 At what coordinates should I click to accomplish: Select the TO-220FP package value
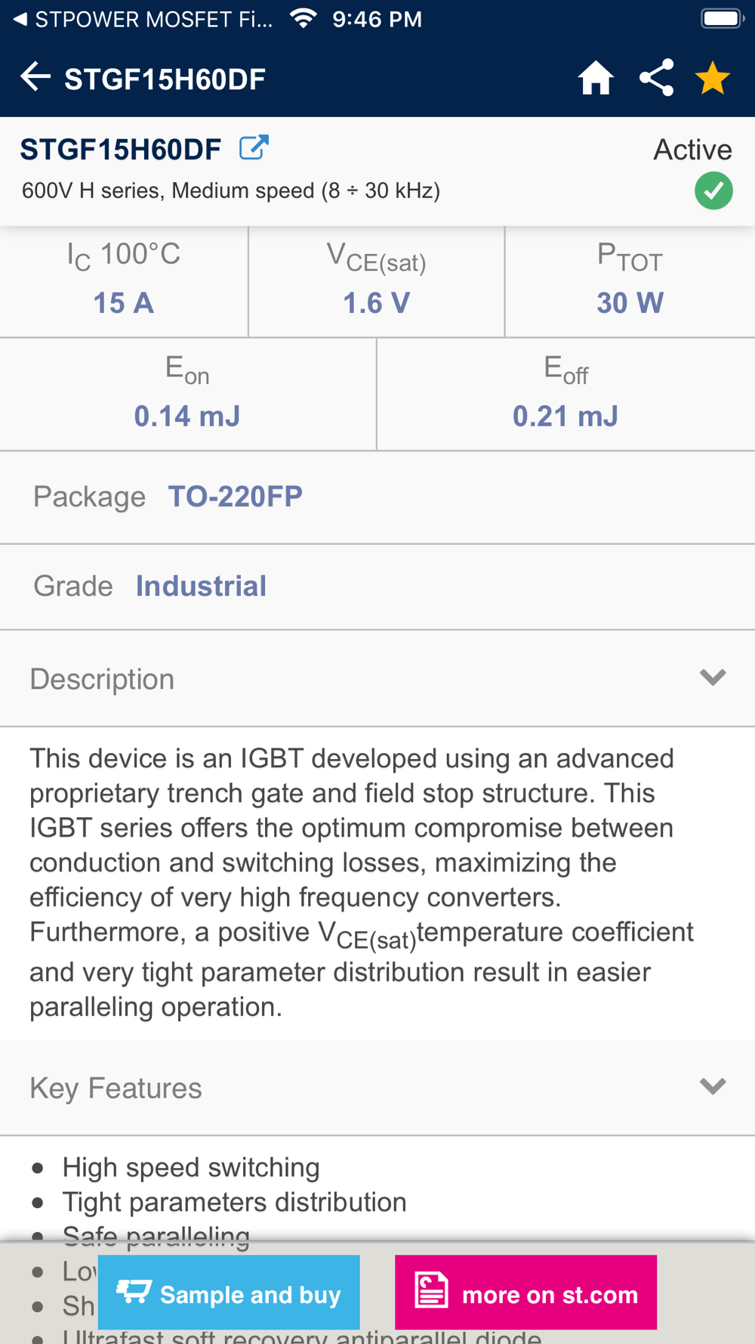coord(235,497)
